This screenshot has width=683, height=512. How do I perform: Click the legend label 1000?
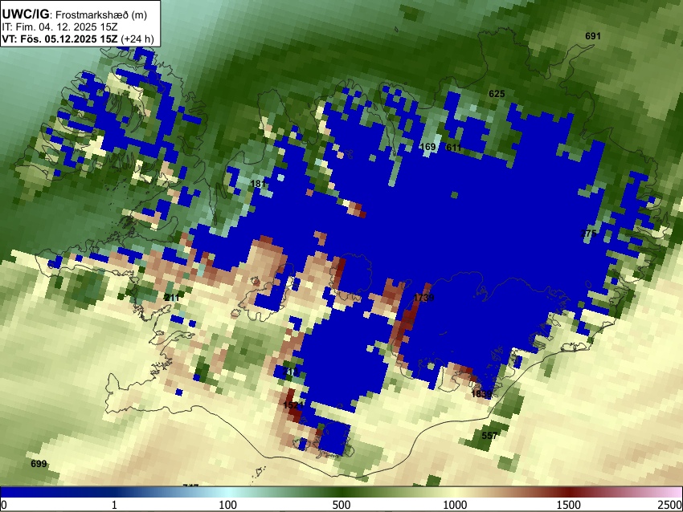455,505
